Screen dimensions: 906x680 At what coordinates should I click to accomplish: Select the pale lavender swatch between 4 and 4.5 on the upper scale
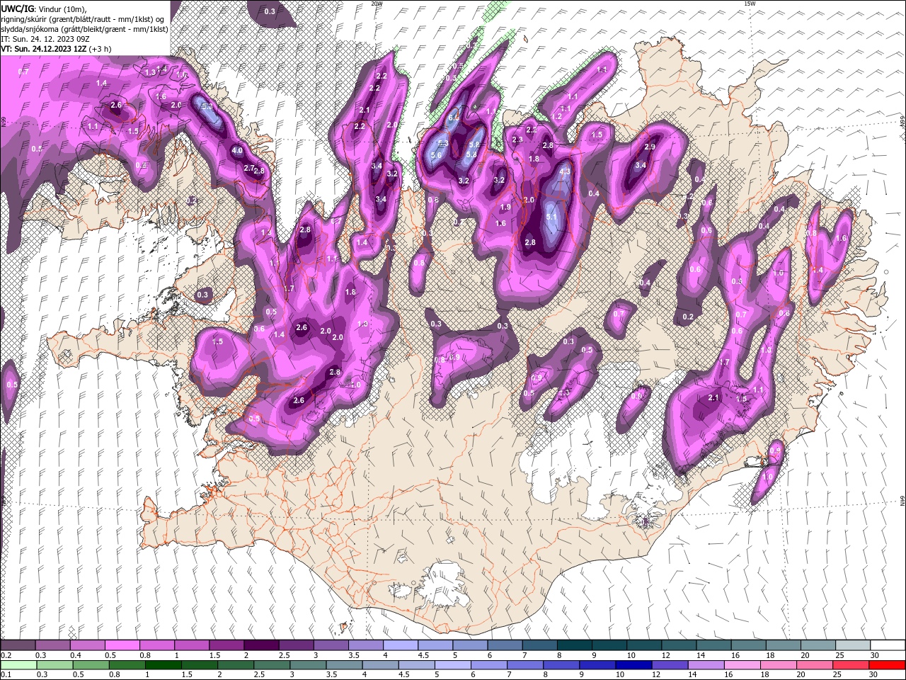click(x=401, y=645)
